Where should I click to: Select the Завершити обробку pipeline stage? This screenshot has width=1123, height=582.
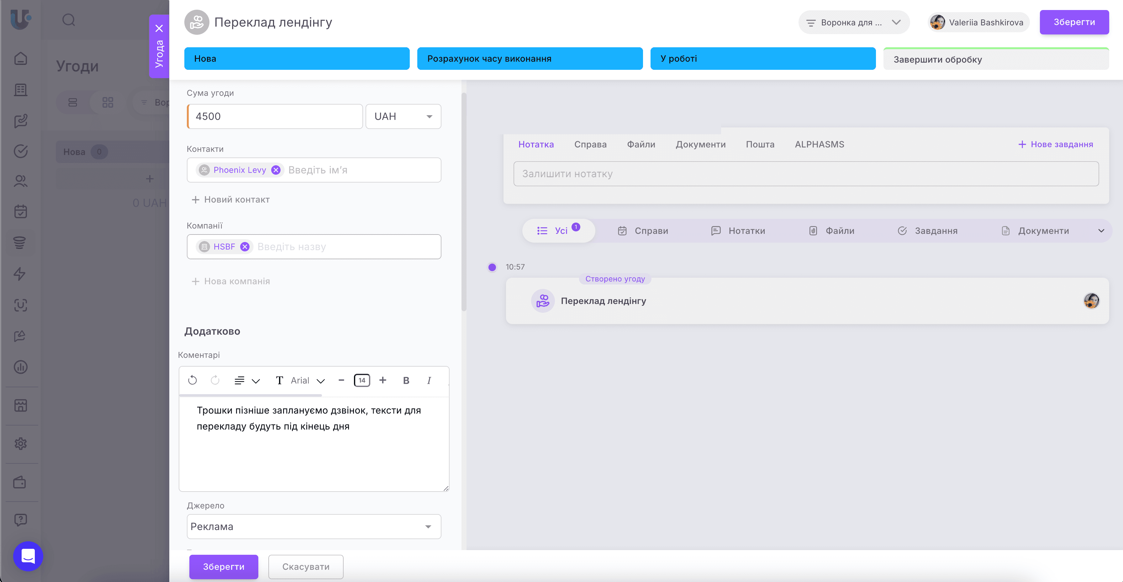pos(996,59)
